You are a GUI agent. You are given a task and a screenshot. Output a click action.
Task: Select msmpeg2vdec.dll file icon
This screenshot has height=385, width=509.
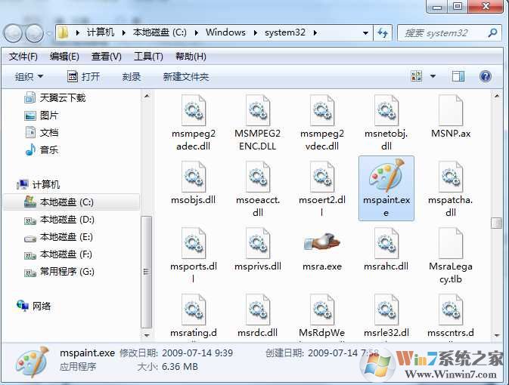pyautogui.click(x=322, y=110)
